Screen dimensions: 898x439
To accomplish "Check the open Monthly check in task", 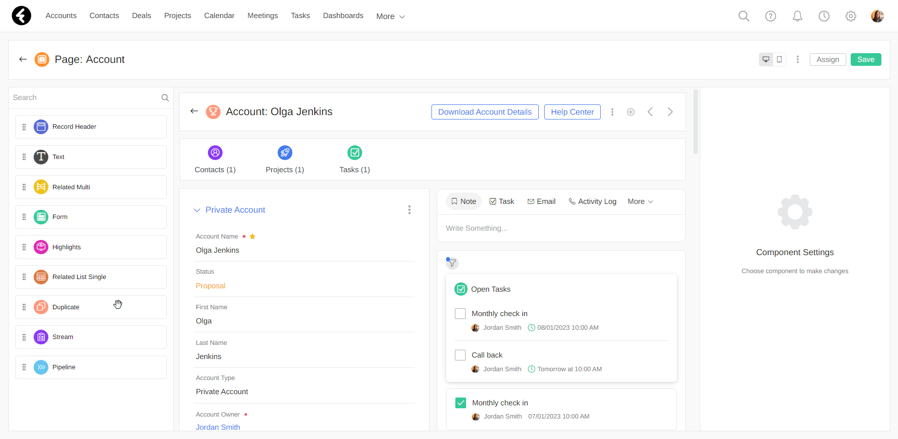I will pyautogui.click(x=460, y=314).
